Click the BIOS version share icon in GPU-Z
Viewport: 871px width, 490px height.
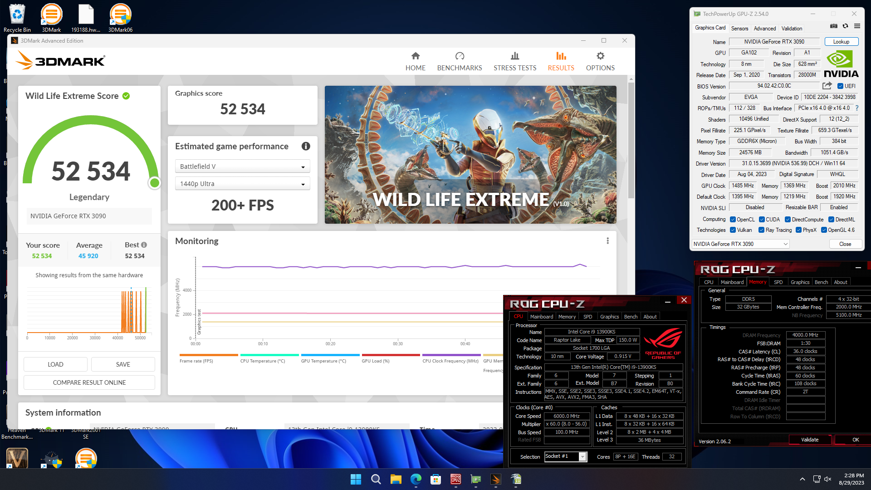coord(827,86)
